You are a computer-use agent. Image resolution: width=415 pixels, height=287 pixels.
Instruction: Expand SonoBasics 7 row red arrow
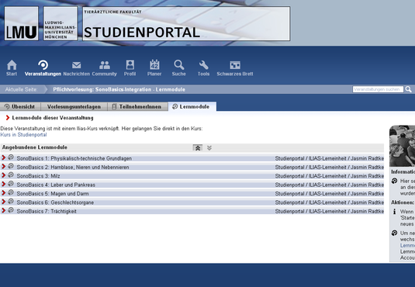3,210
